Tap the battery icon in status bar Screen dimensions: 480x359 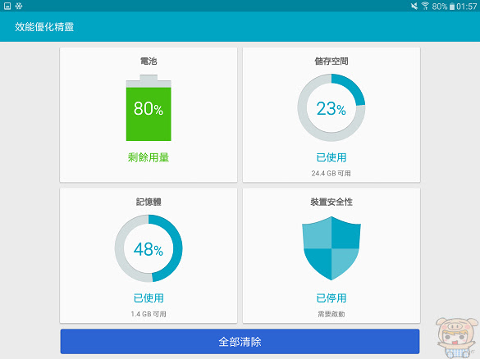452,7
